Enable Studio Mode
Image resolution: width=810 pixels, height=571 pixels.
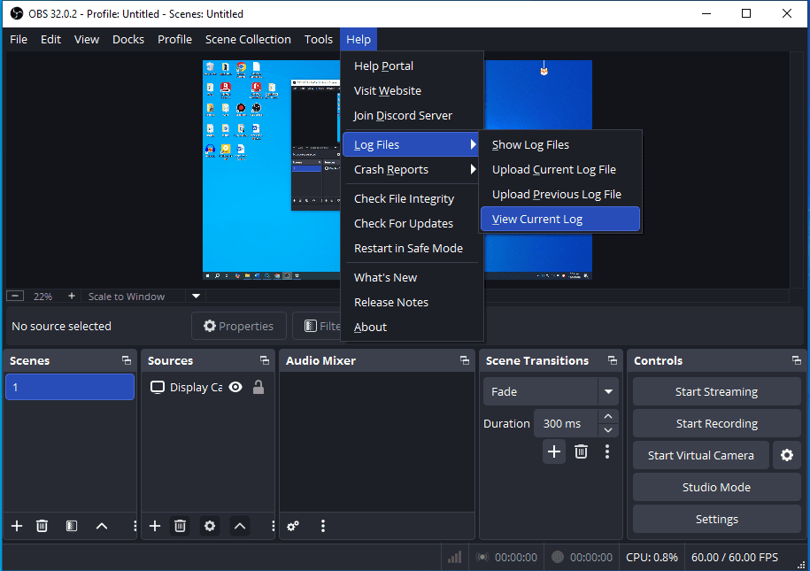point(715,487)
